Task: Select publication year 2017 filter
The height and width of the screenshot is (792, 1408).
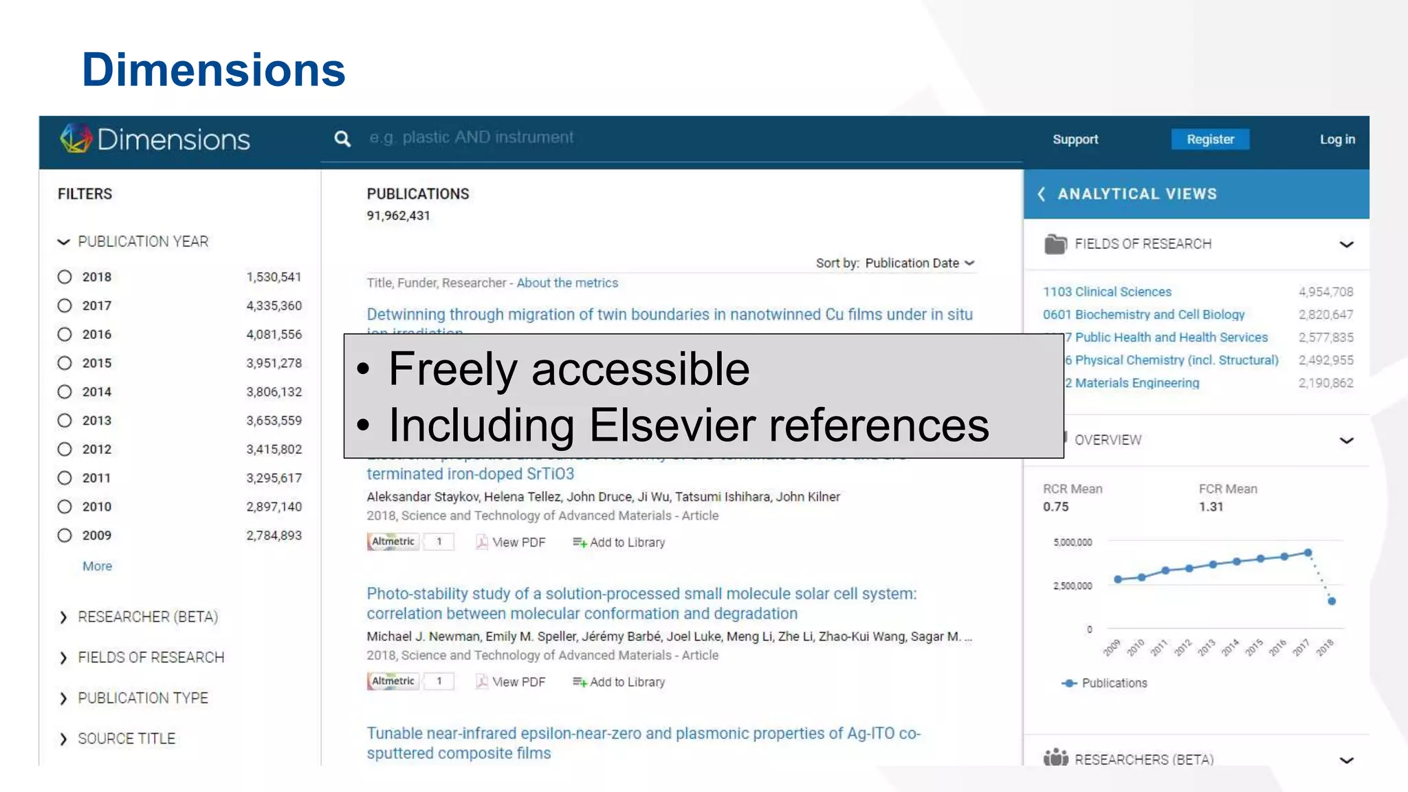Action: (x=65, y=306)
